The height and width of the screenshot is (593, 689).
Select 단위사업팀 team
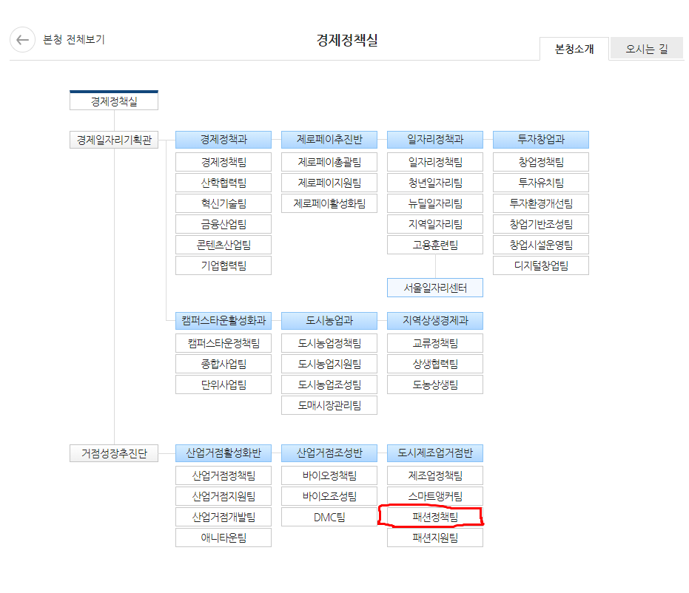223,384
